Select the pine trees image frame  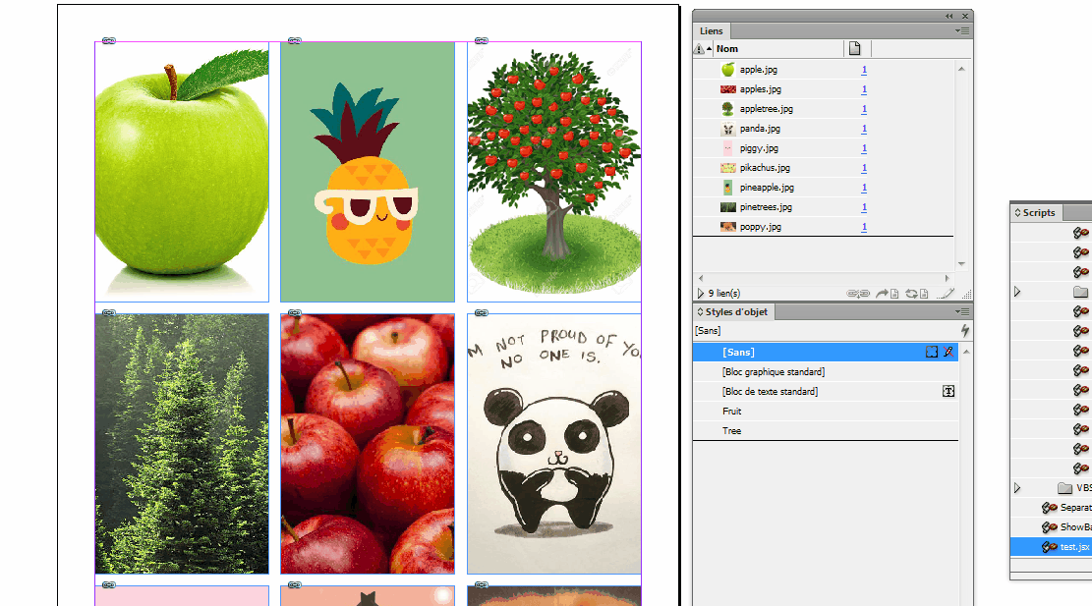click(182, 444)
